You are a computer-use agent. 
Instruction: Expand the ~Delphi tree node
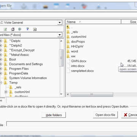1,41
